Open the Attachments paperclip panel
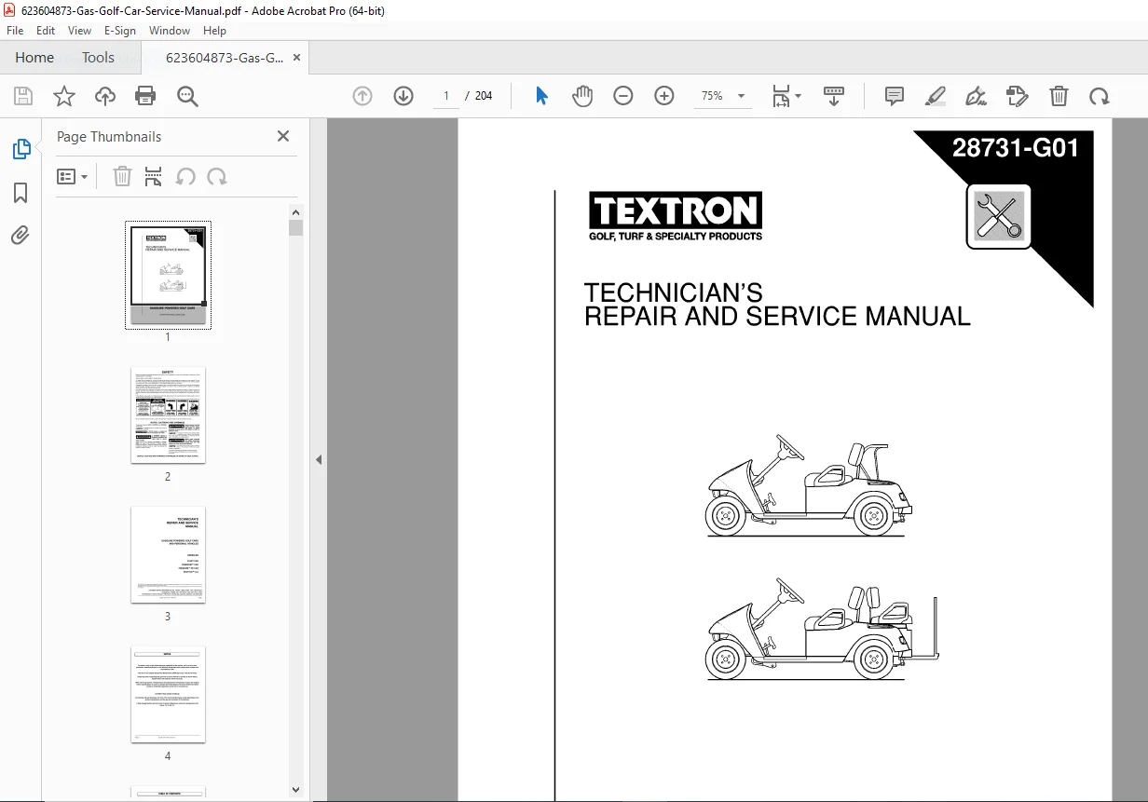The image size is (1148, 802). coord(20,235)
